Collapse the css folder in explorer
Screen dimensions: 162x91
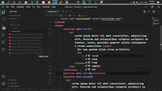click(12, 22)
